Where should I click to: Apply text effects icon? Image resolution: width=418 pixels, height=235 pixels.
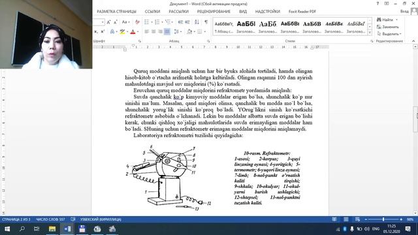pyautogui.click(x=112, y=32)
